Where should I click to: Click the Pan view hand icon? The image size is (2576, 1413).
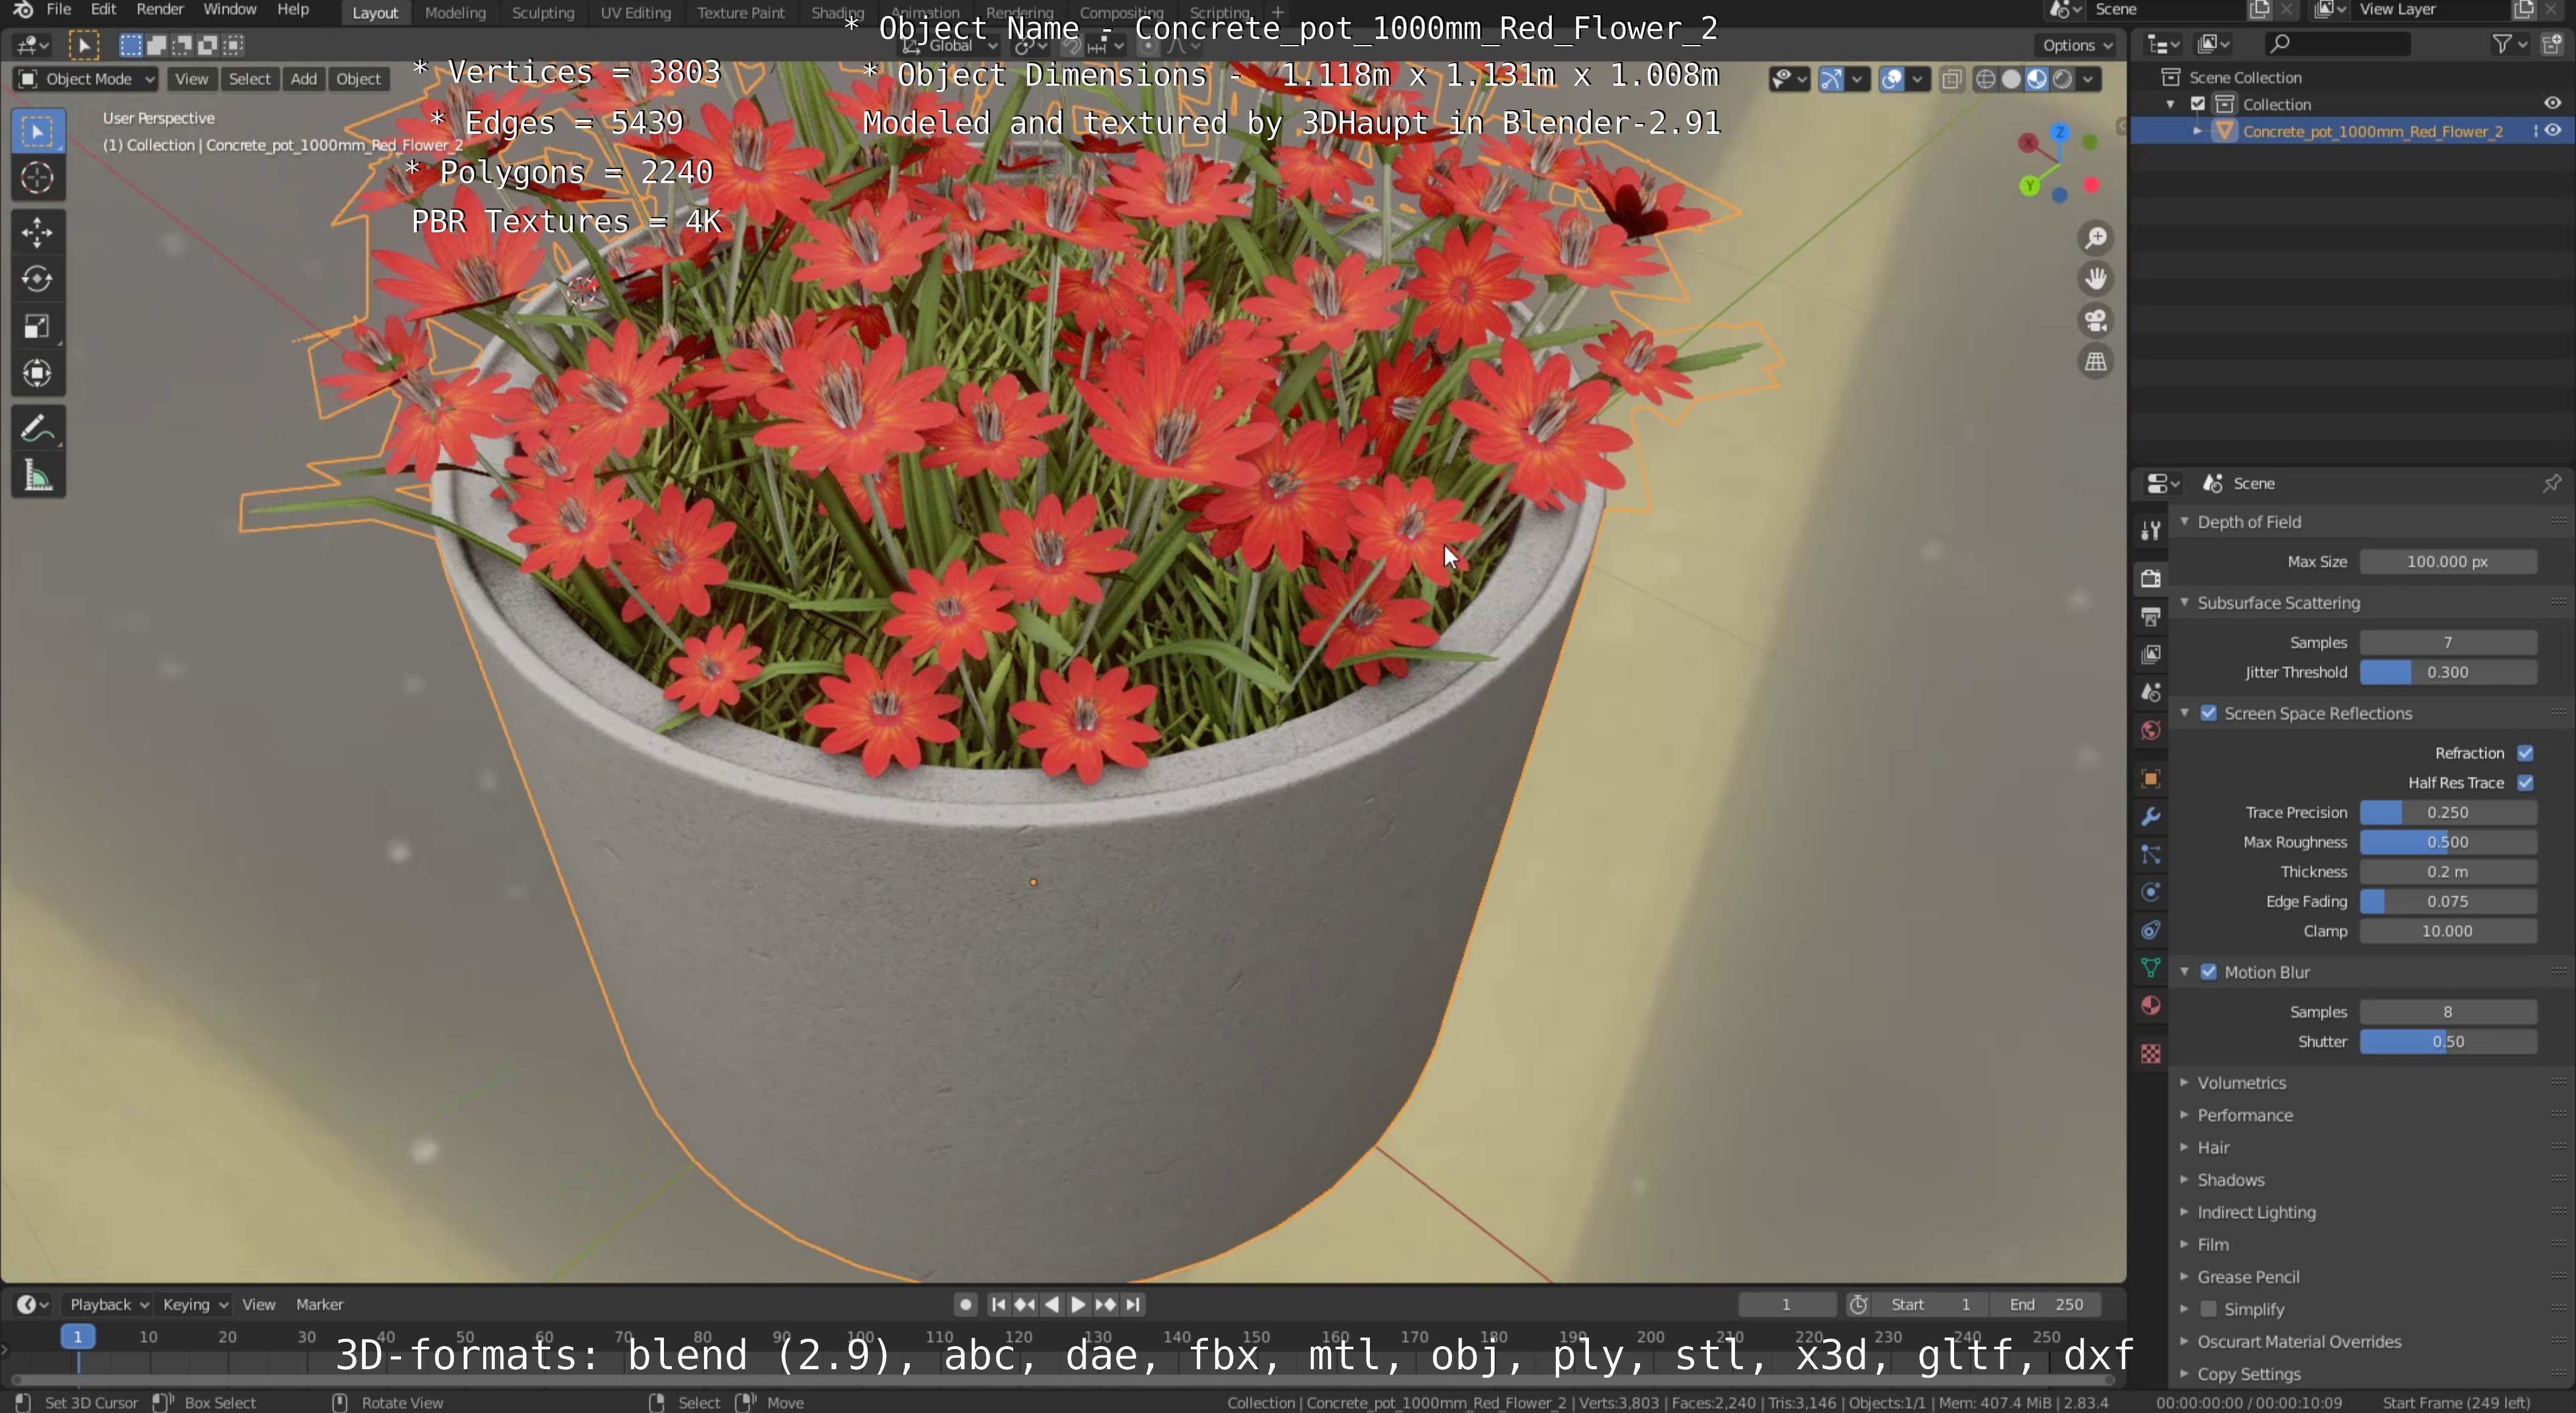[x=2095, y=279]
